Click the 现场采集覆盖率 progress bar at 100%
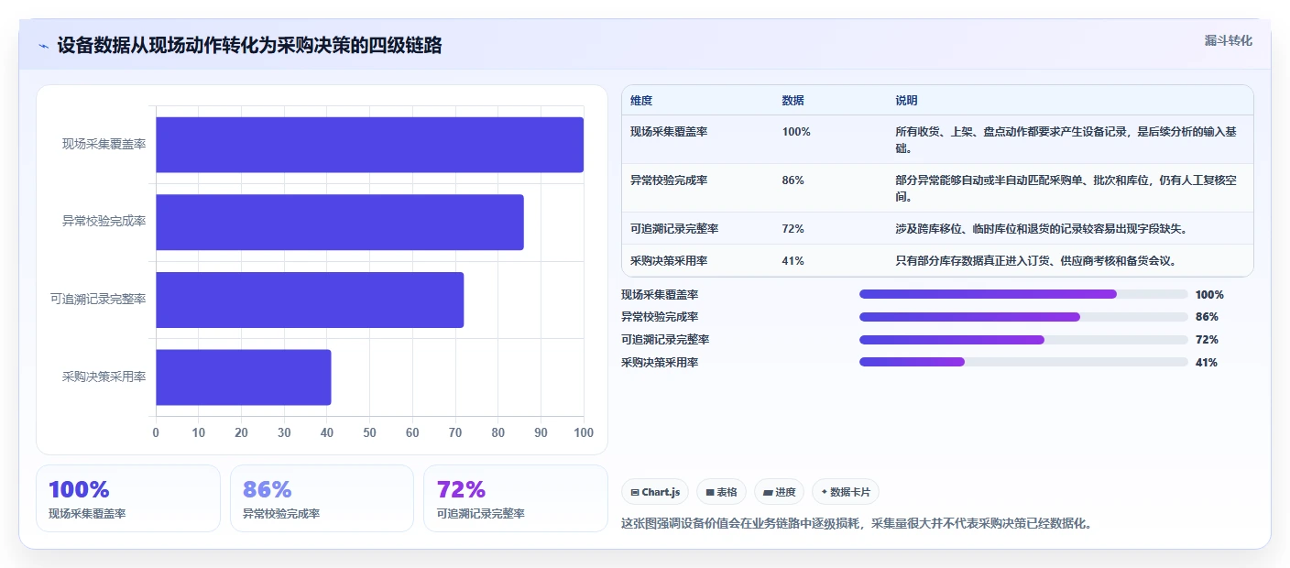This screenshot has width=1290, height=568. pos(1023,294)
